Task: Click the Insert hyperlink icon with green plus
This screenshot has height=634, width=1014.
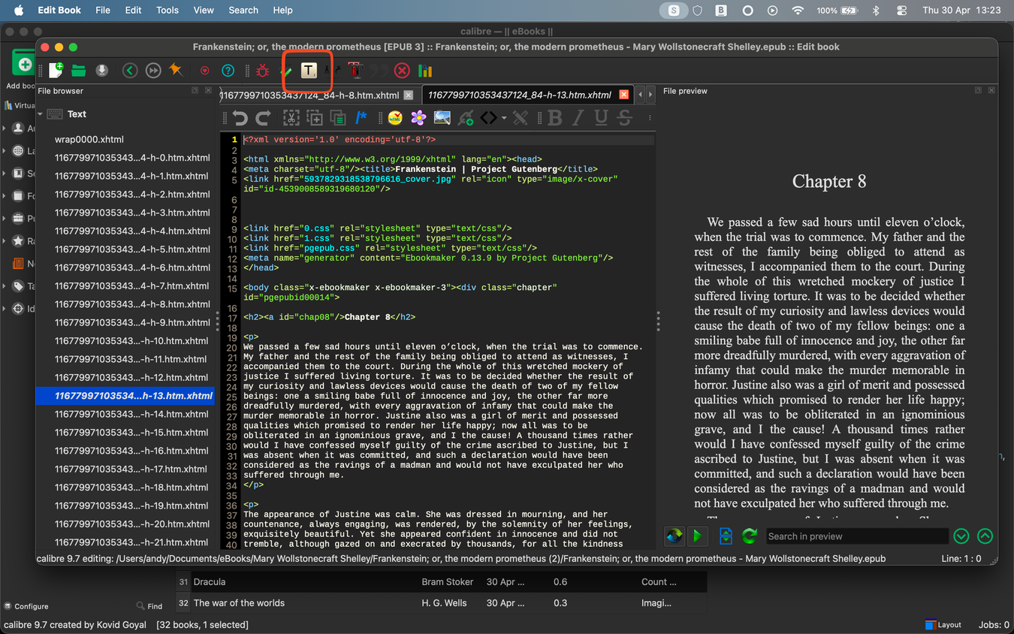Action: [x=466, y=117]
